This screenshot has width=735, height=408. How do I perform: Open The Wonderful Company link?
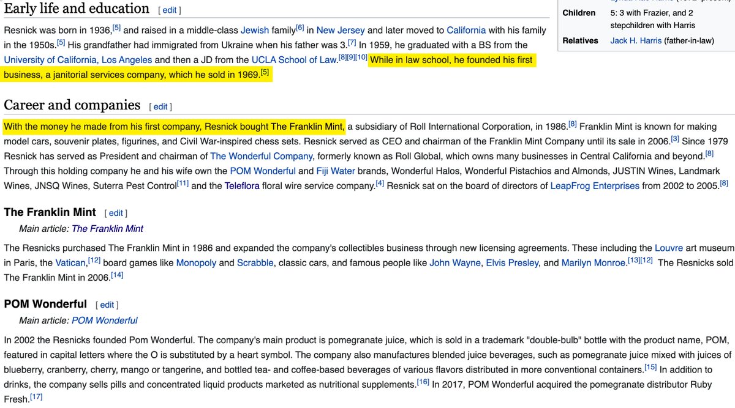coord(262,156)
